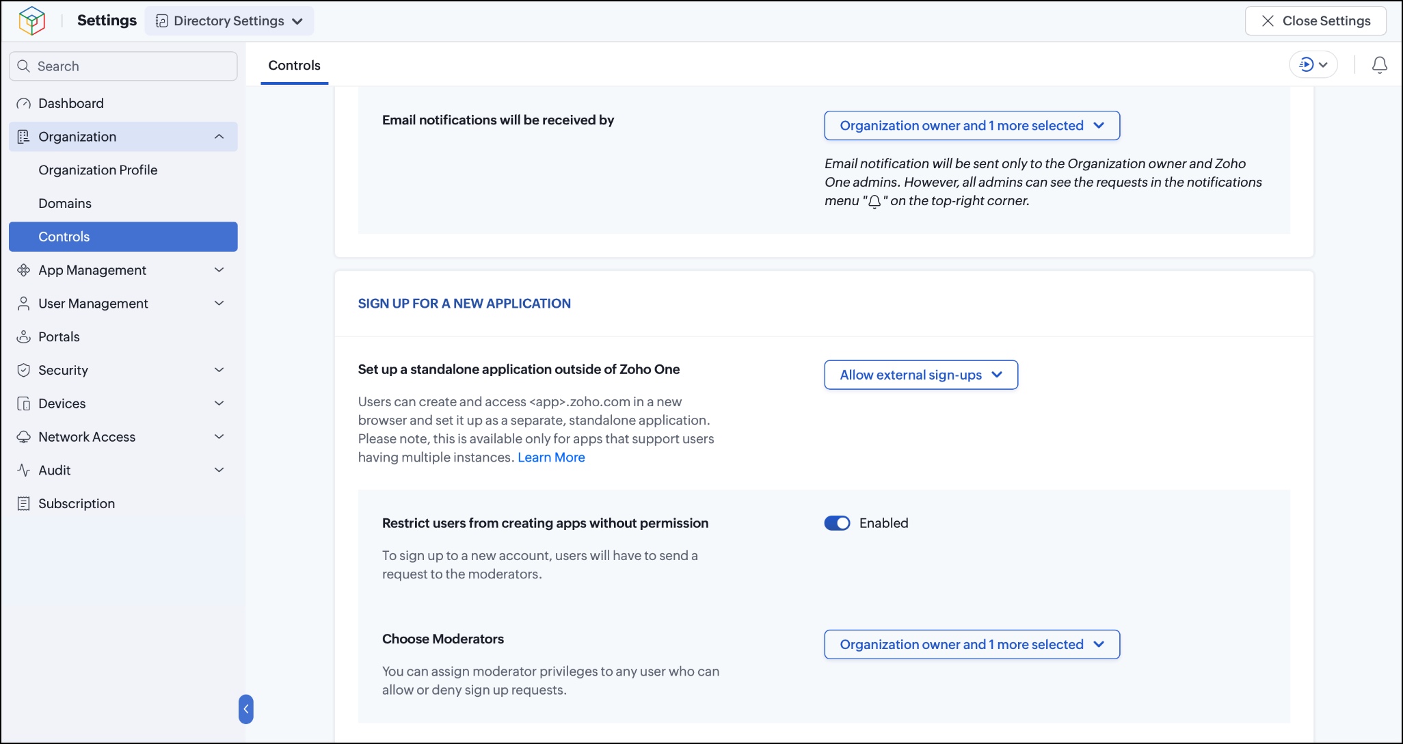Viewport: 1403px width, 744px height.
Task: Click Directory Settings icon in header
Action: click(162, 21)
